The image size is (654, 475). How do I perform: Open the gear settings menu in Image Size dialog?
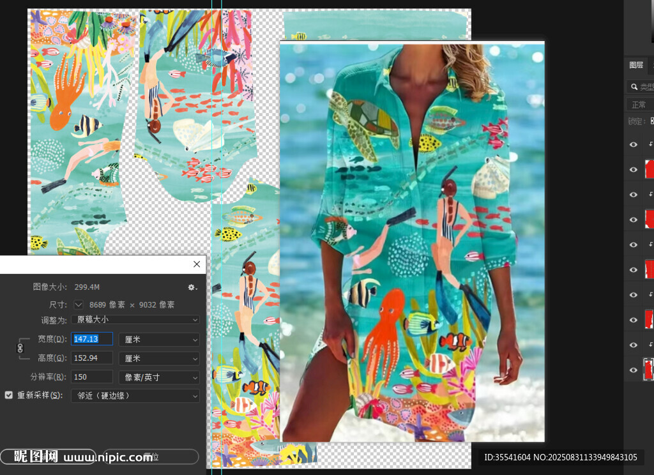[192, 287]
